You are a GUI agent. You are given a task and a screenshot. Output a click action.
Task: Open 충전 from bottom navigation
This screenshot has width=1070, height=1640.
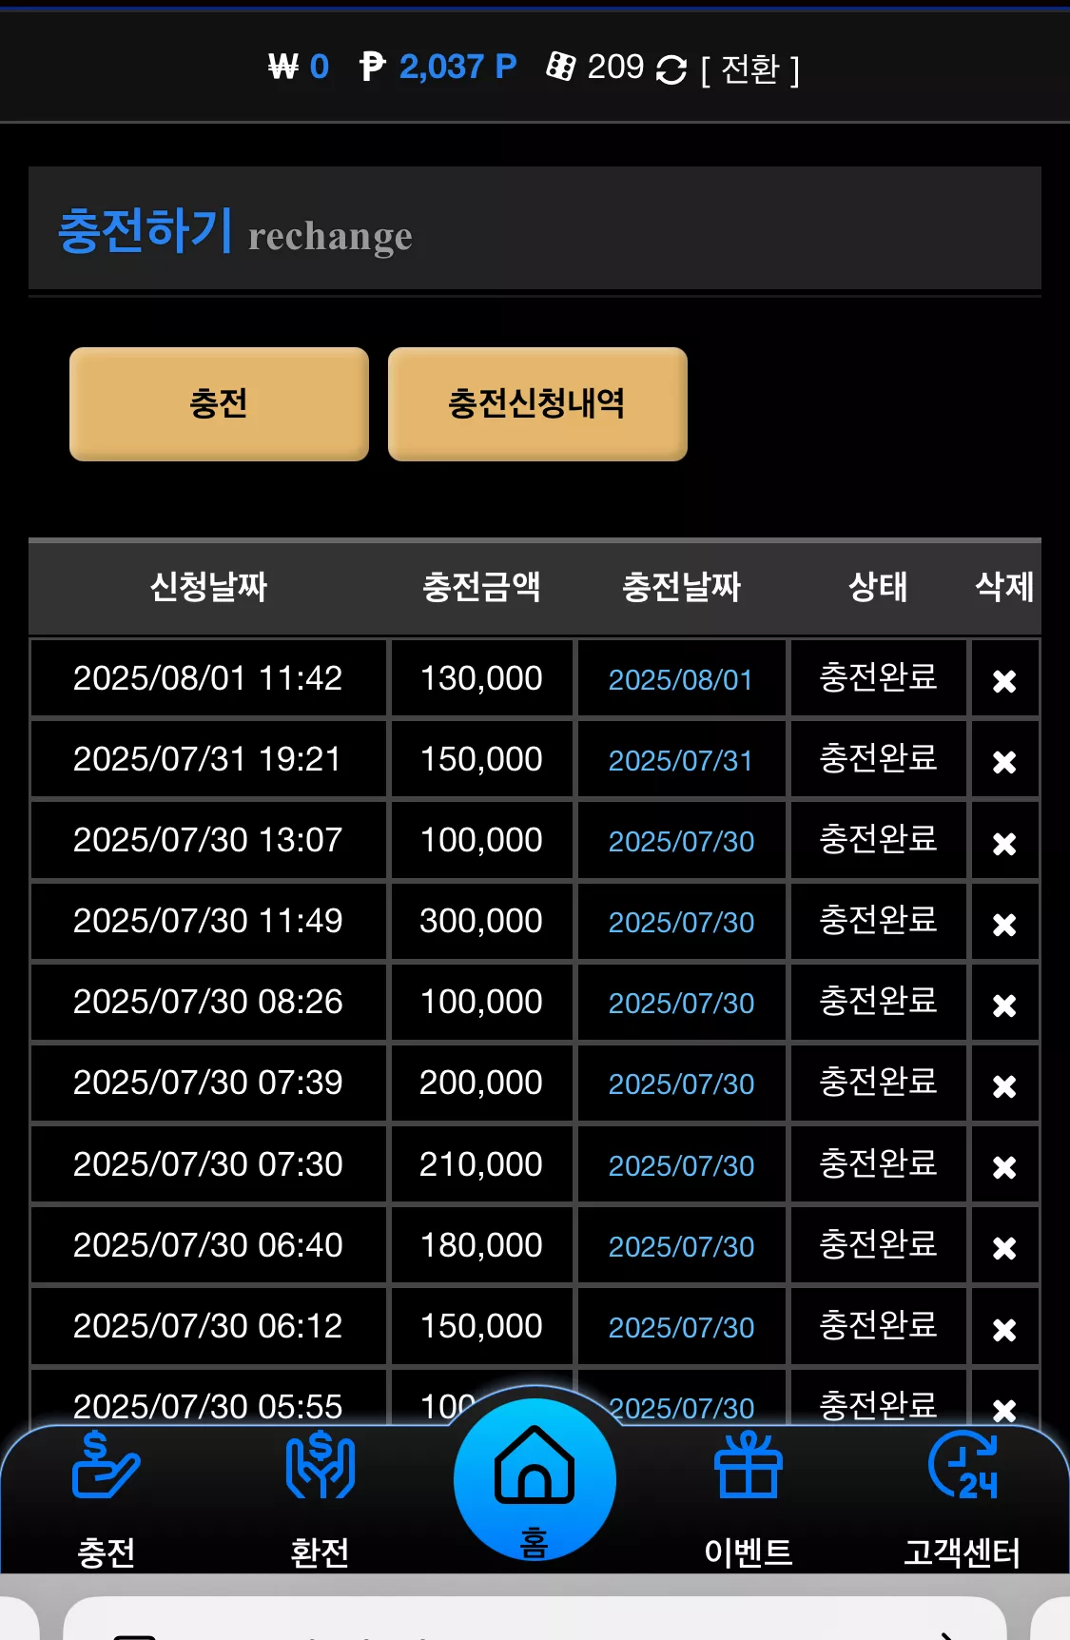pos(106,1500)
